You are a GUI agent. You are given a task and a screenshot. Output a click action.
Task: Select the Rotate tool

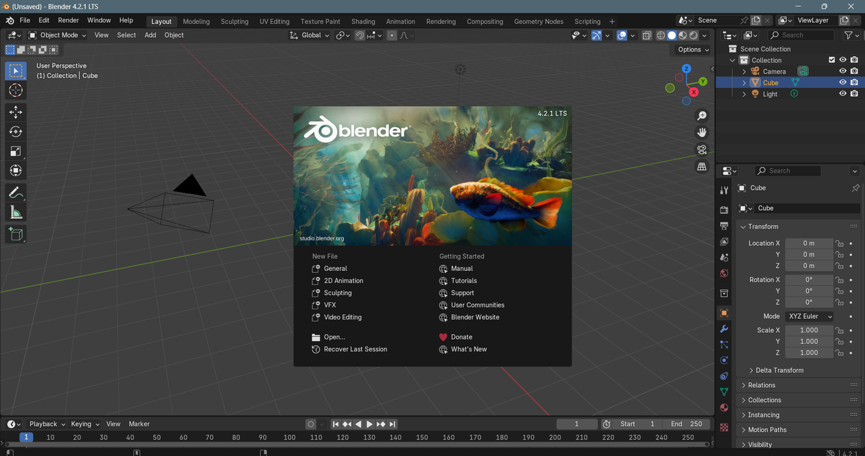click(x=16, y=132)
